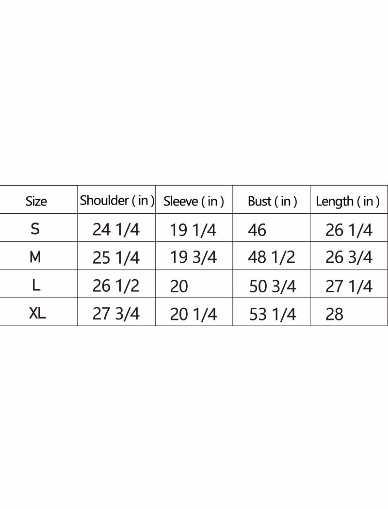Click the XL size row label
This screenshot has width=388, height=509.
37,314
